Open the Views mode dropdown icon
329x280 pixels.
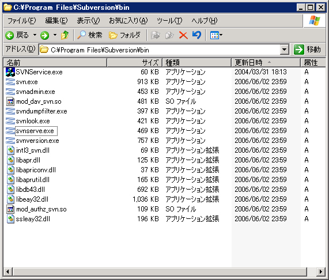(x=216, y=35)
